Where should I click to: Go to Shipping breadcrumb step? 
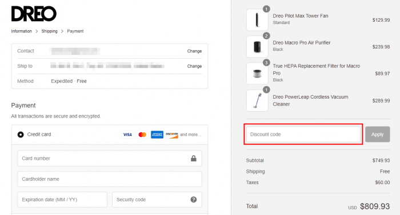tap(50, 31)
